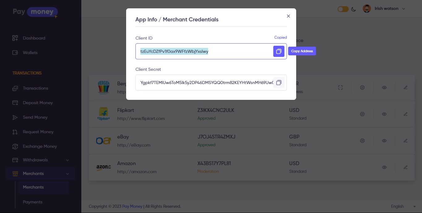Click the QR code icon for first merchant
422x213 pixels.
coord(340,87)
